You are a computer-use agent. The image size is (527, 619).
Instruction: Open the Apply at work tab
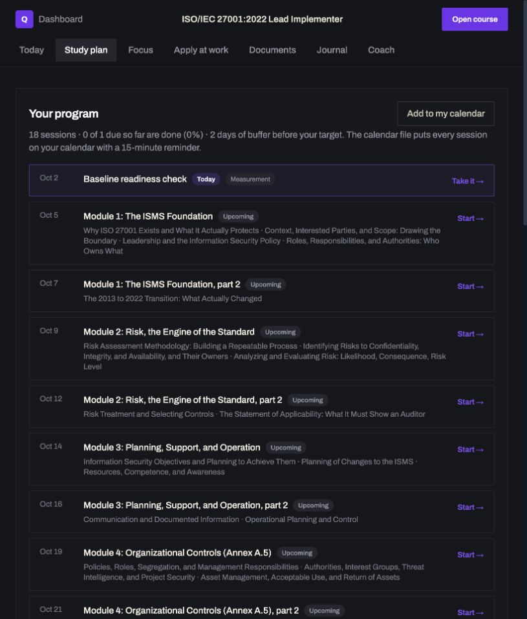(201, 50)
